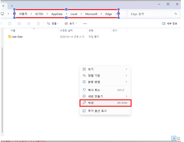
Task: Click the User Data folder icon
Action: tap(10, 37)
